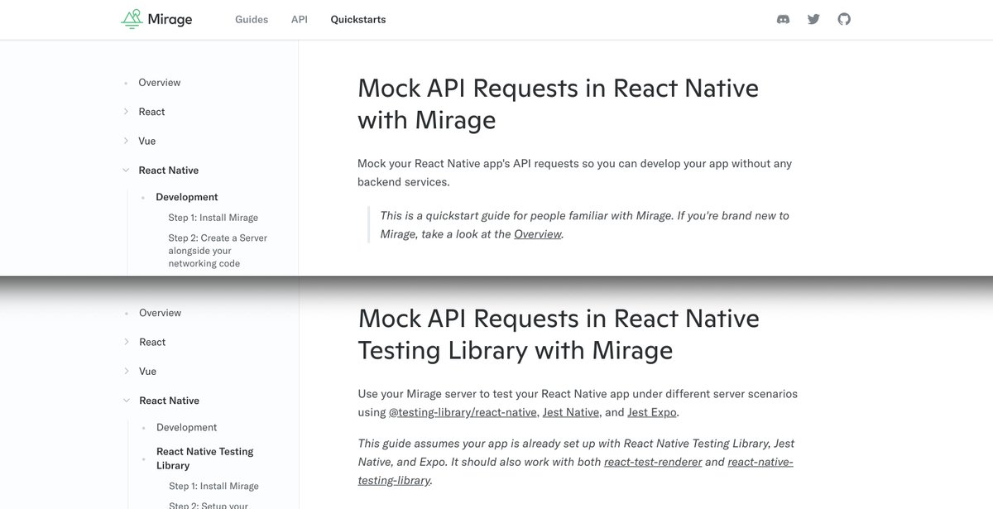Image resolution: width=993 pixels, height=509 pixels.
Task: Open the API menu item
Action: click(300, 19)
